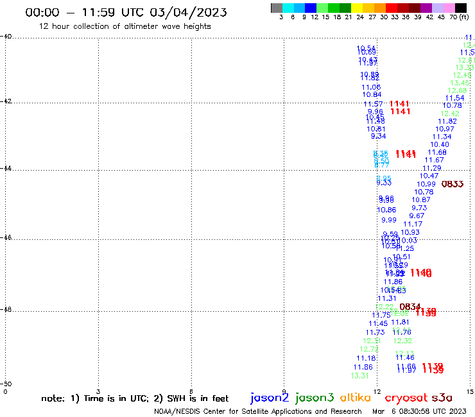Click the blue wave height value '10.99'

point(426,184)
